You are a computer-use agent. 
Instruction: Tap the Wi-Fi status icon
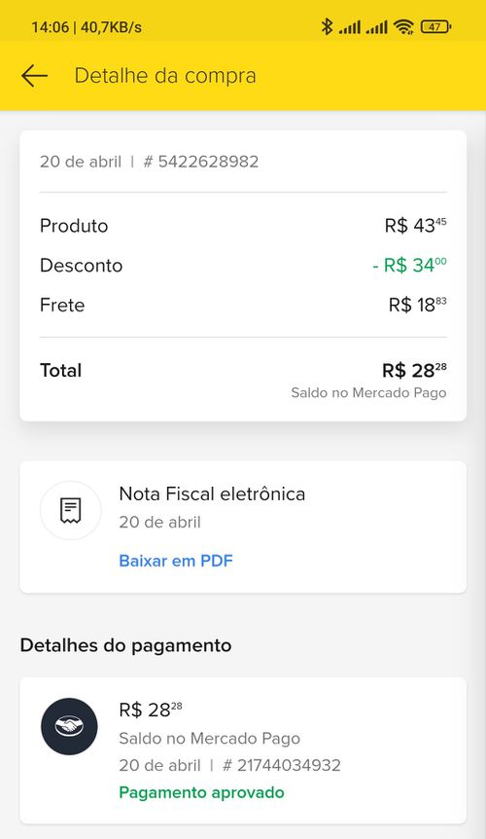point(403,26)
